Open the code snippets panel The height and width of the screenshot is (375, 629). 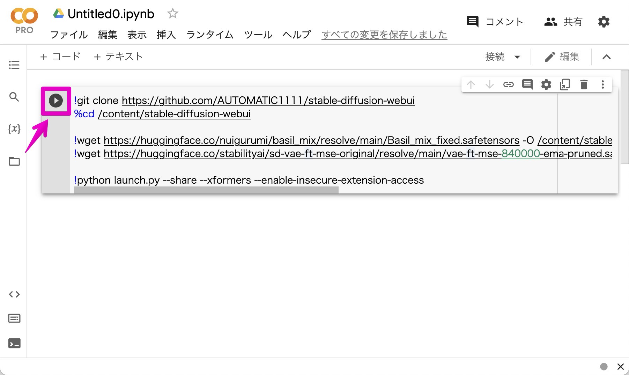tap(14, 294)
